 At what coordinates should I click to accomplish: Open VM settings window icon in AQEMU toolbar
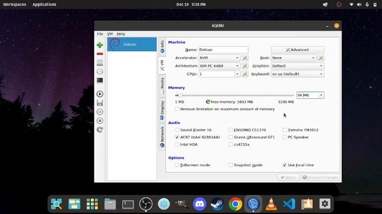[100, 62]
